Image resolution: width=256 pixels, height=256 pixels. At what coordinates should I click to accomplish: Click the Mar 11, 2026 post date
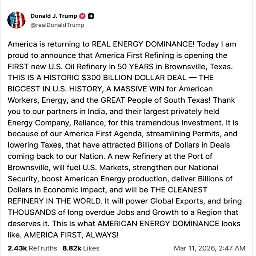click(x=195, y=248)
